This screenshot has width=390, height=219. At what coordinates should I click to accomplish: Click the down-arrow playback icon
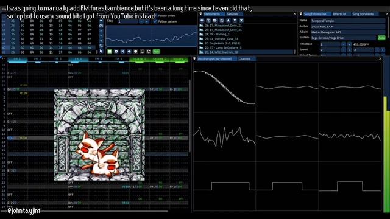[129, 51]
